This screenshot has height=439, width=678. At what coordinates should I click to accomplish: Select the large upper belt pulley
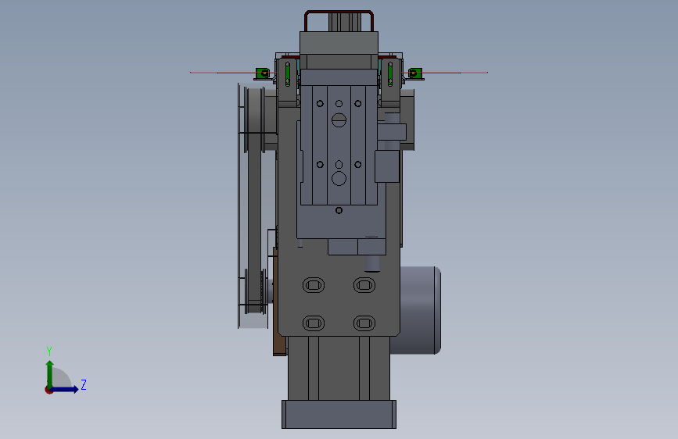[x=255, y=120]
